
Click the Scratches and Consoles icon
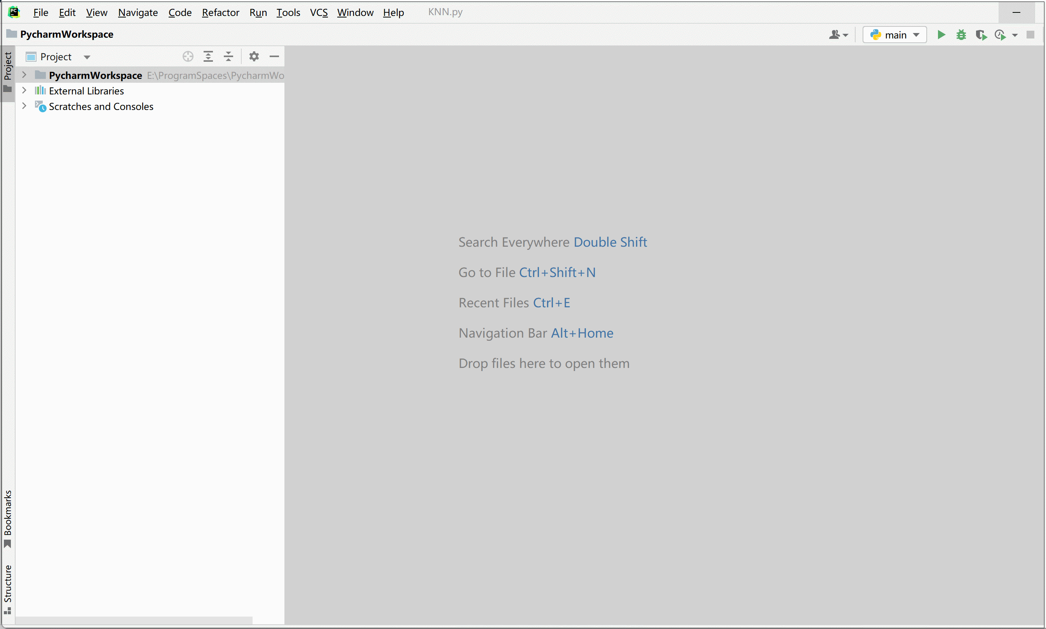click(x=41, y=106)
